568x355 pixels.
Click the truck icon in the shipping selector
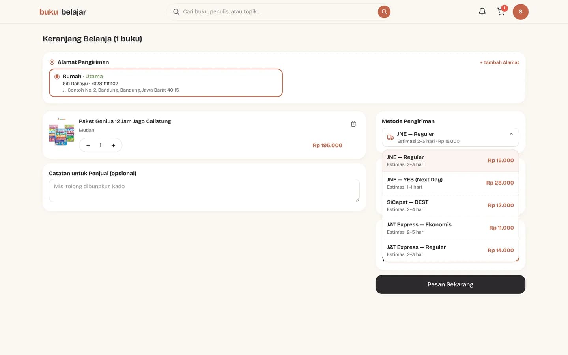click(390, 137)
